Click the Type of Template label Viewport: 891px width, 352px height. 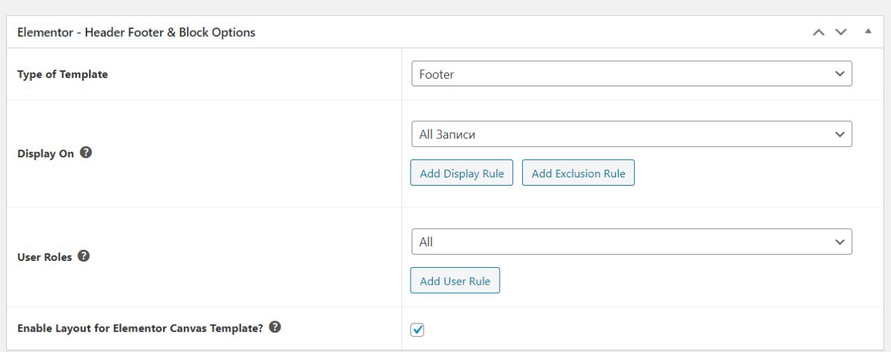click(63, 74)
